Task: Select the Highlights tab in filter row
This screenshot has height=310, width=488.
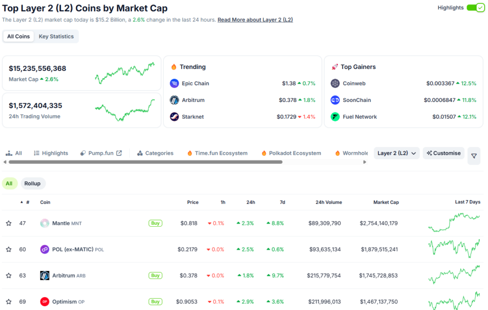Action: coord(51,153)
